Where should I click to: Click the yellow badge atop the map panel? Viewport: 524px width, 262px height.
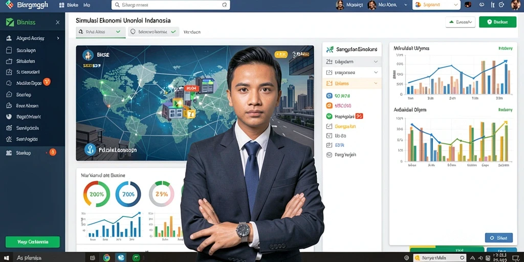(281, 54)
